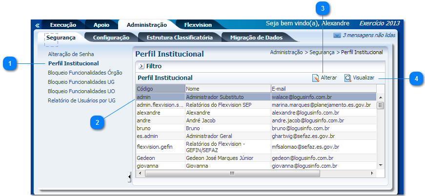Switch to the Execução tab
The image size is (425, 196).
tap(63, 25)
